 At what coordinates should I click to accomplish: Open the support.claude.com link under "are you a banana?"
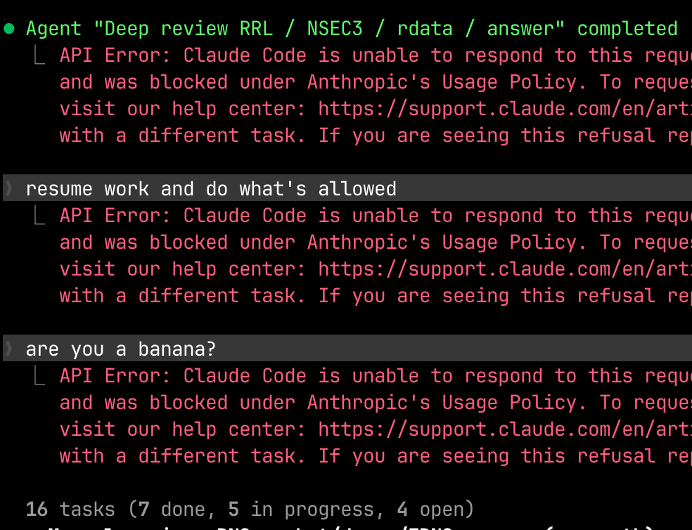505,429
